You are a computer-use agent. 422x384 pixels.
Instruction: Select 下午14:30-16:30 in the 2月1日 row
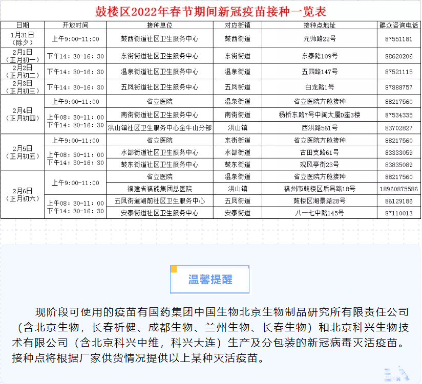coord(75,56)
